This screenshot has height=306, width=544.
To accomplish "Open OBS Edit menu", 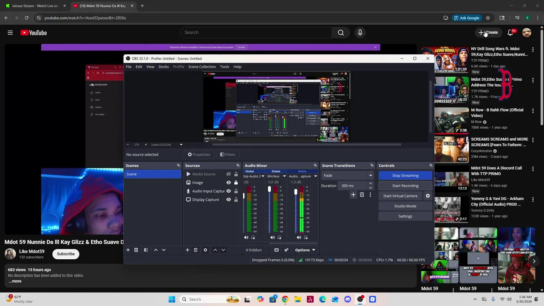I will [x=139, y=67].
